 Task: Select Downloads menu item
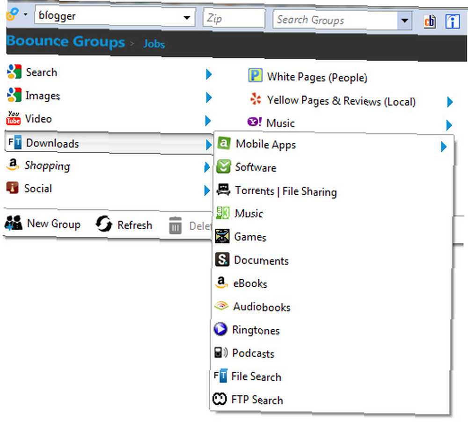109,143
